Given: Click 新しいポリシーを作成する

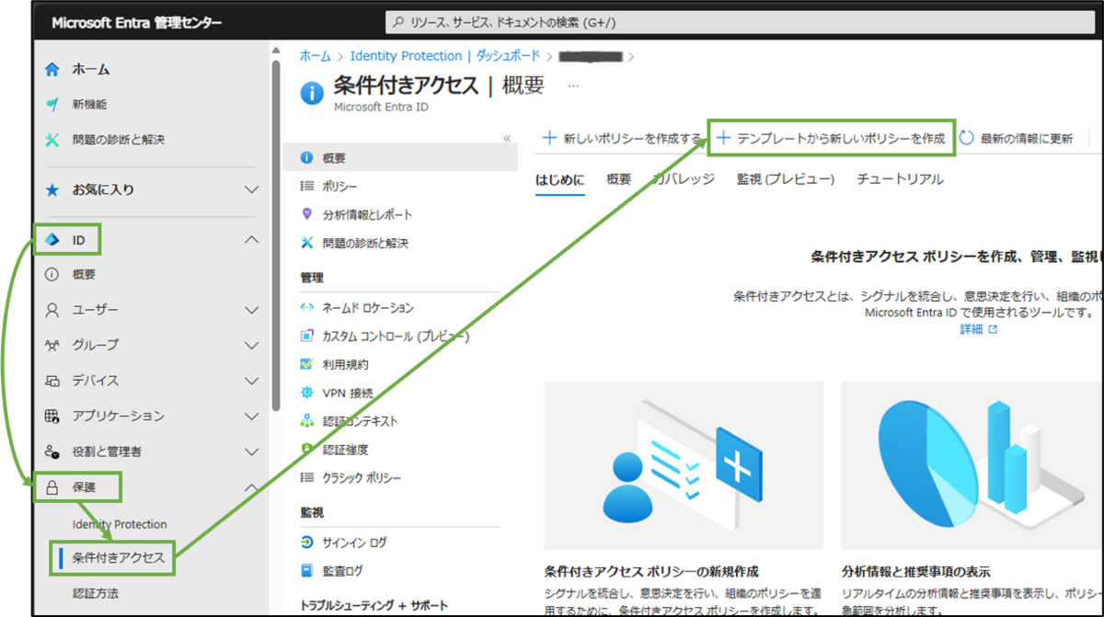Looking at the screenshot, I should tap(623, 139).
